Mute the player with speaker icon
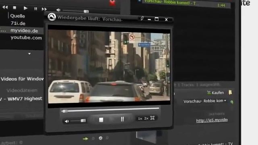Screen dimensions: 258x145 point(67,121)
